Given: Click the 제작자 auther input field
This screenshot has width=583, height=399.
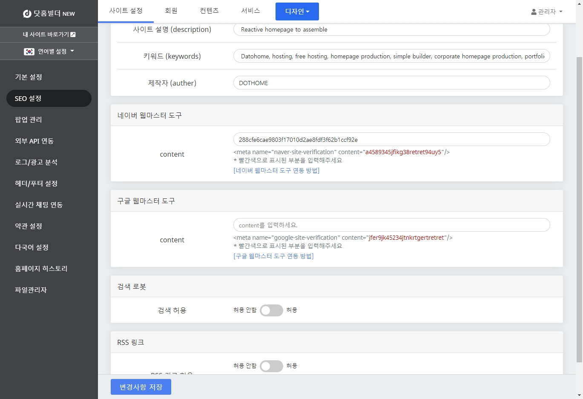Looking at the screenshot, I should (x=392, y=83).
